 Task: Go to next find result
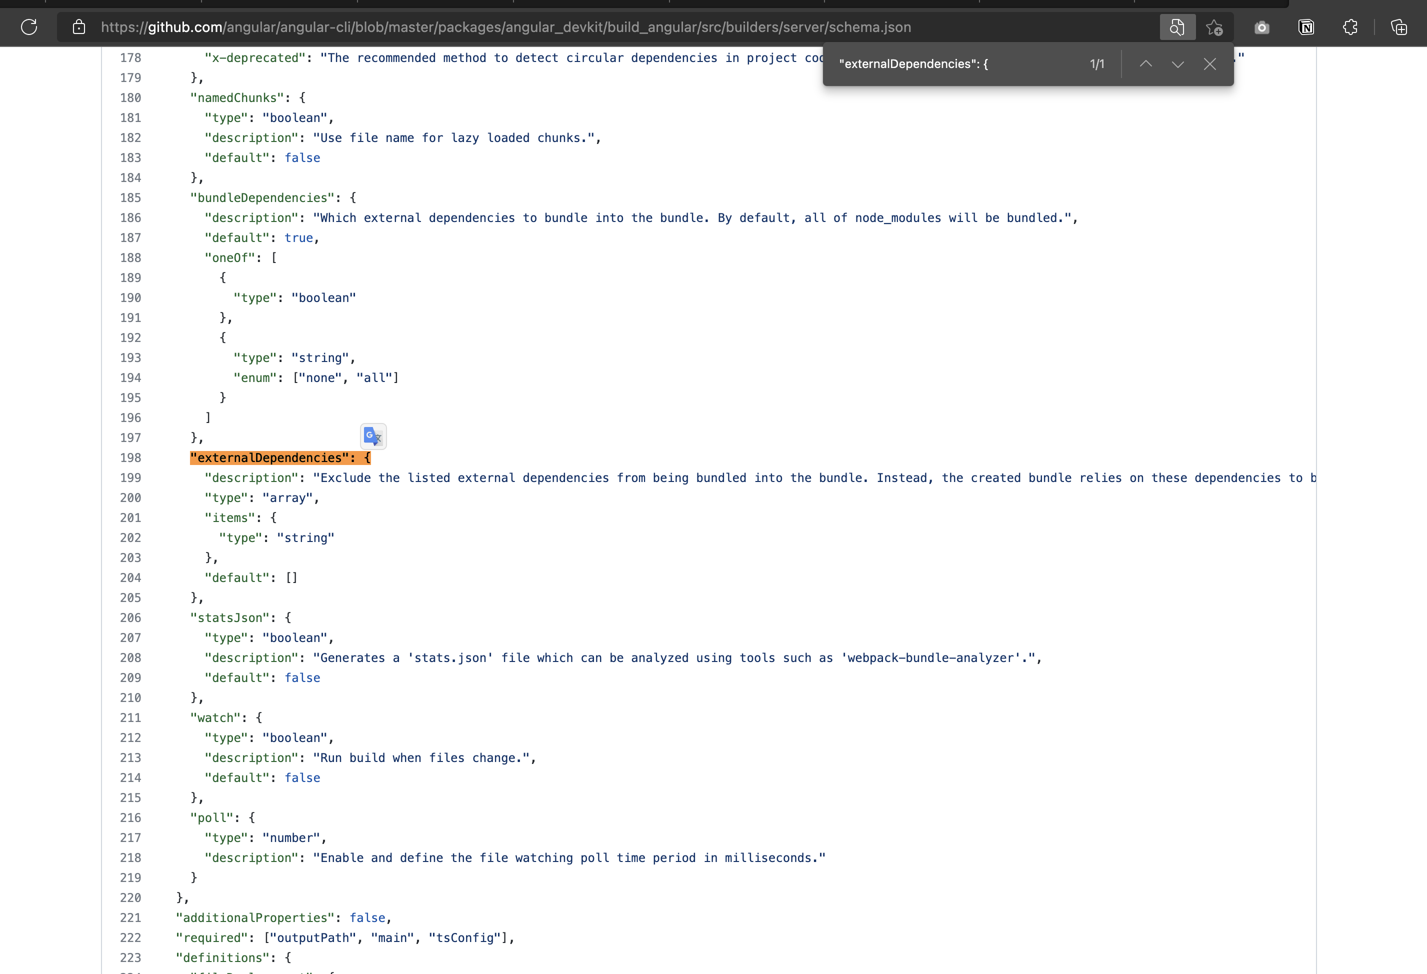pos(1177,64)
